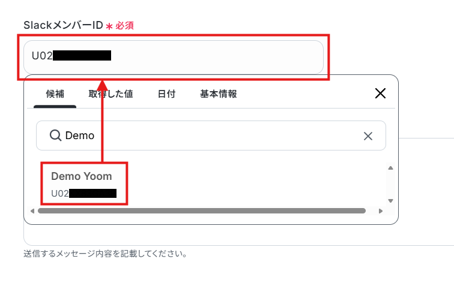The height and width of the screenshot is (283, 454).
Task: Focus the Demo search box
Action: click(x=211, y=136)
